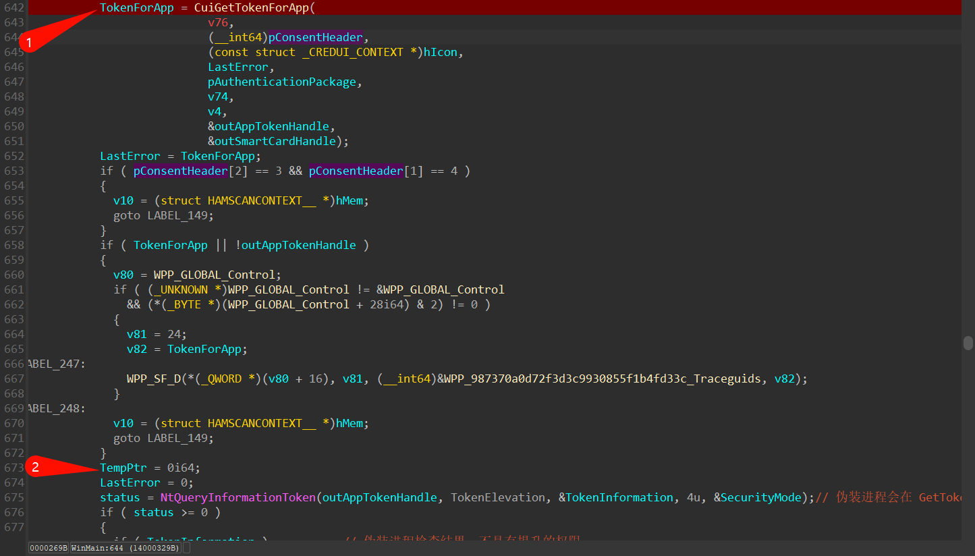Click the 0000269B offset in the status bar

pos(48,548)
